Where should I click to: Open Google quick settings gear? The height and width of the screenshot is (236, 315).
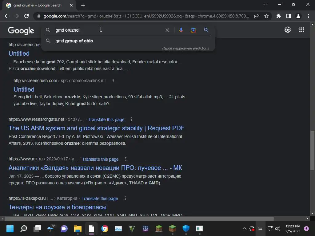click(x=288, y=30)
